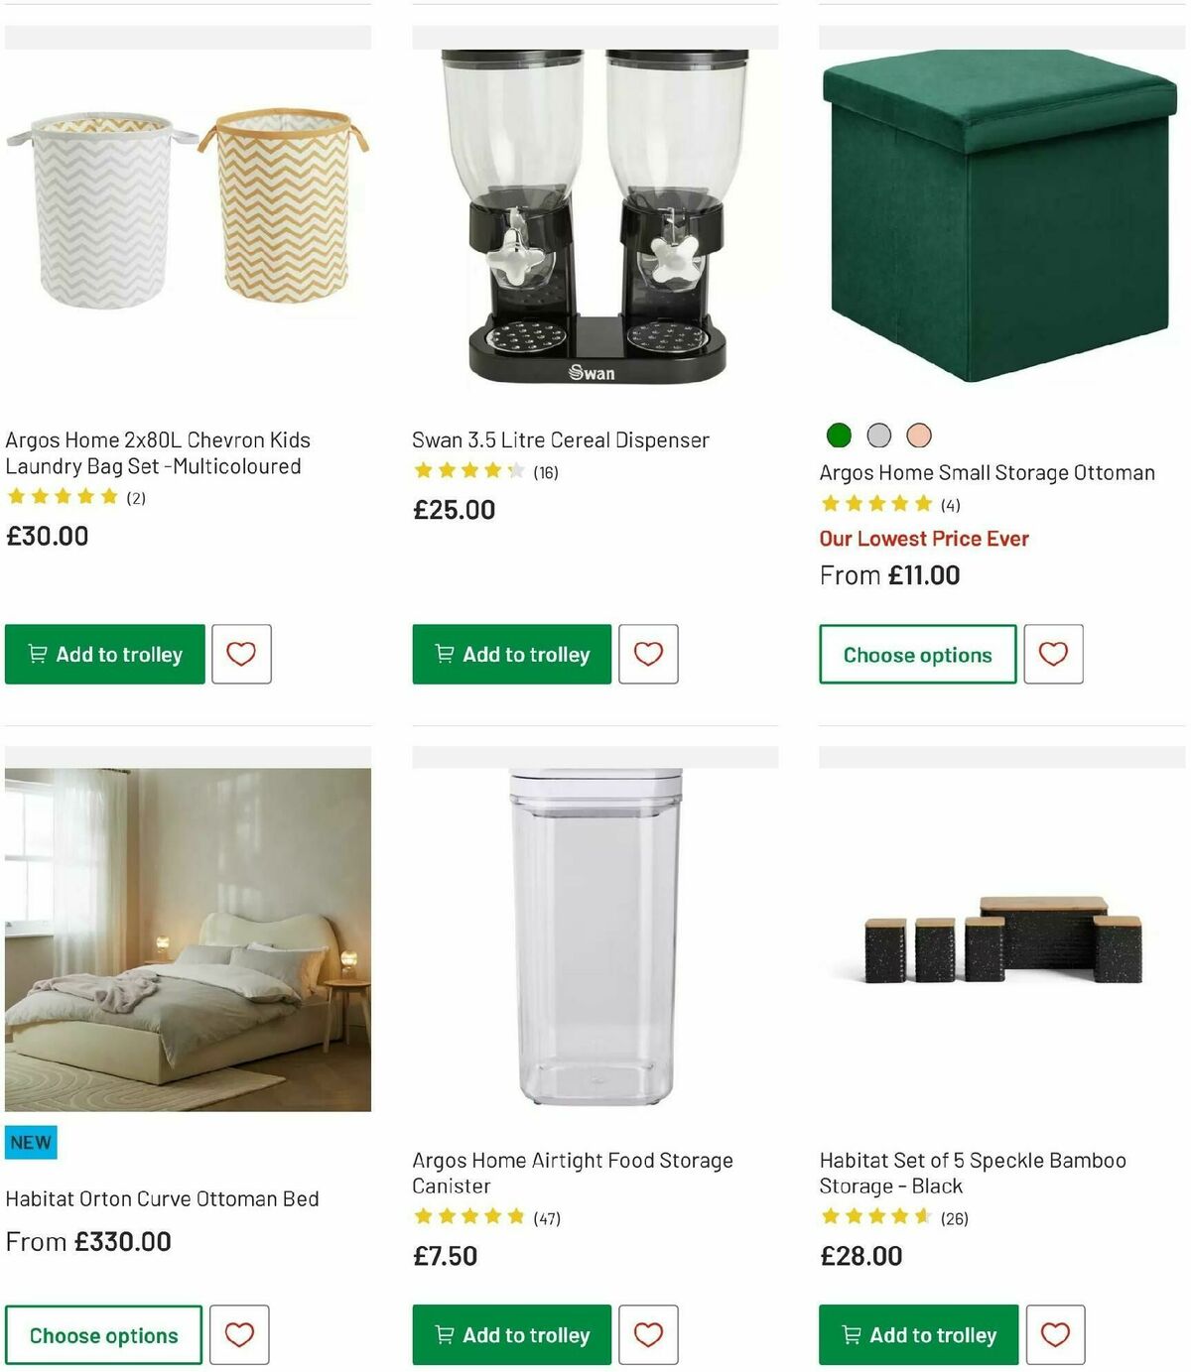Viewport: 1191px width, 1372px height.
Task: Toggle wishlist heart for airtight canister
Action: [x=648, y=1335]
